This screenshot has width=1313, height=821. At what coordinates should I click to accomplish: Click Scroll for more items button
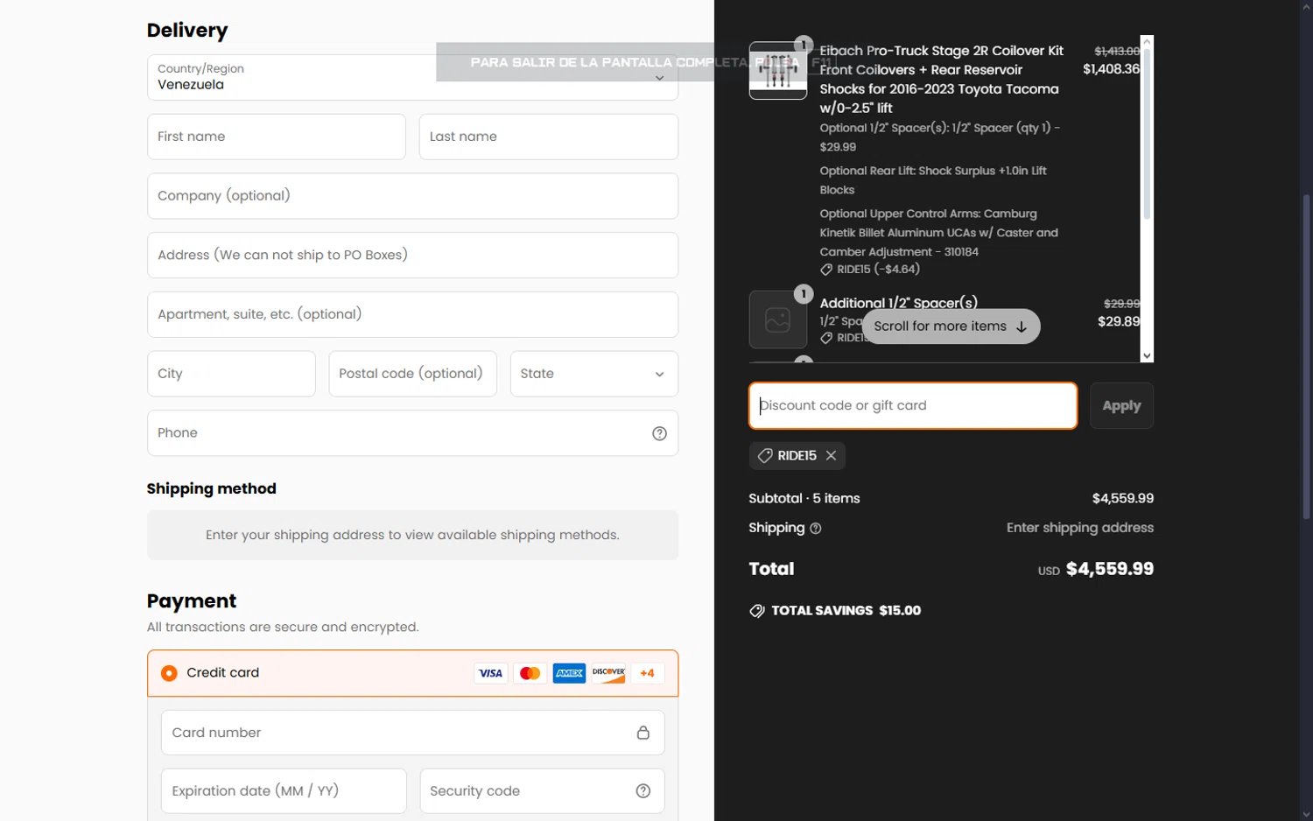[951, 326]
